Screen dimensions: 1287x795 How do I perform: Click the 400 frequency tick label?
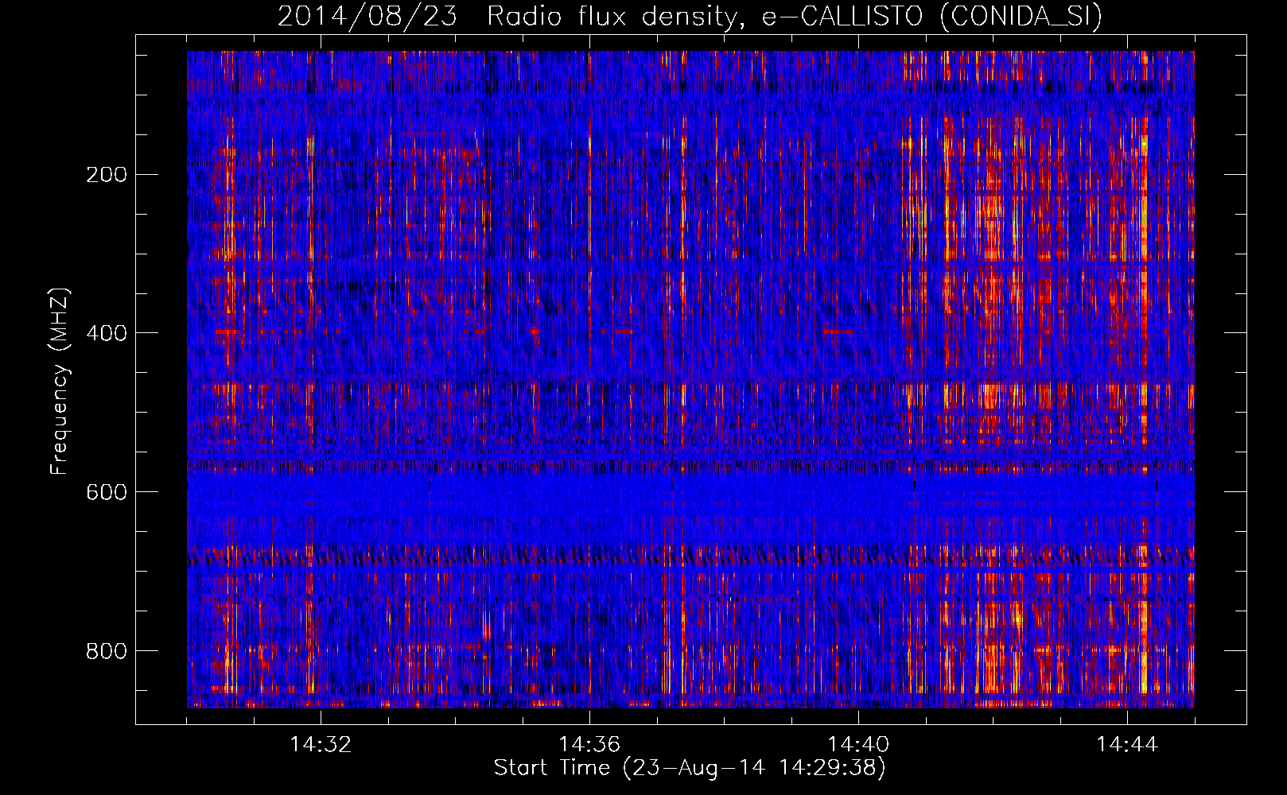point(107,333)
